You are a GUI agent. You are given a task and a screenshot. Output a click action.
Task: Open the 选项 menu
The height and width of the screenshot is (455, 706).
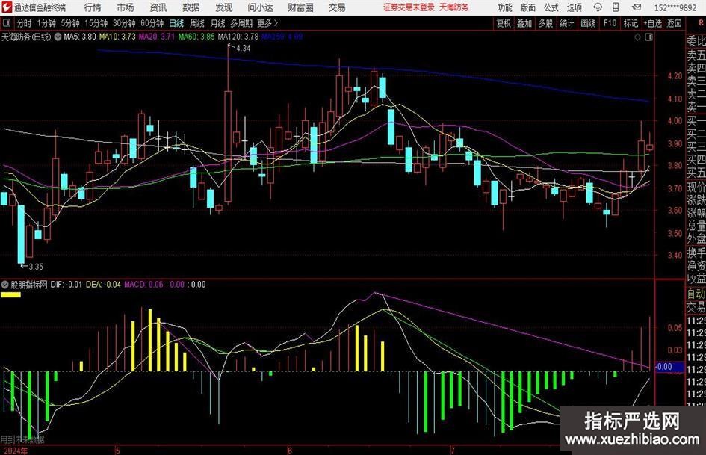574,7
